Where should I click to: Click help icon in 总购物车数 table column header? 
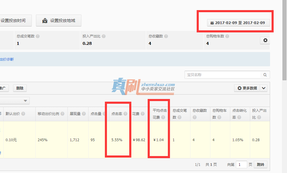click(x=219, y=117)
